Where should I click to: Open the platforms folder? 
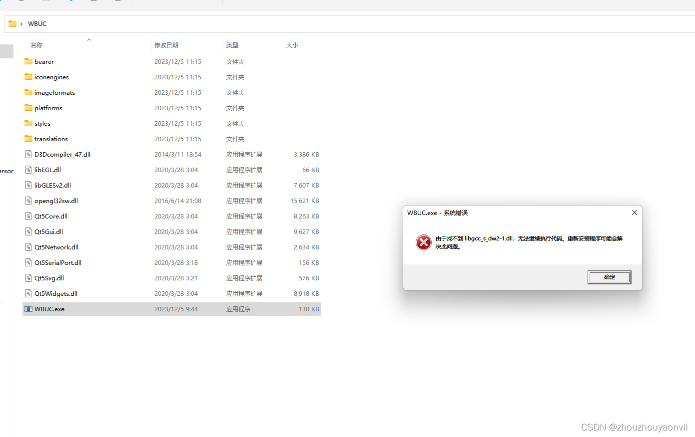click(x=48, y=108)
